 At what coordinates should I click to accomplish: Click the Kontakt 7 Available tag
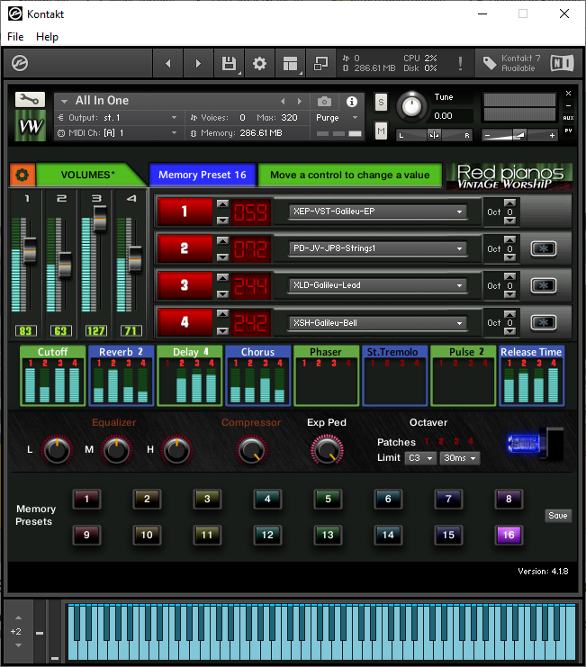coord(511,63)
